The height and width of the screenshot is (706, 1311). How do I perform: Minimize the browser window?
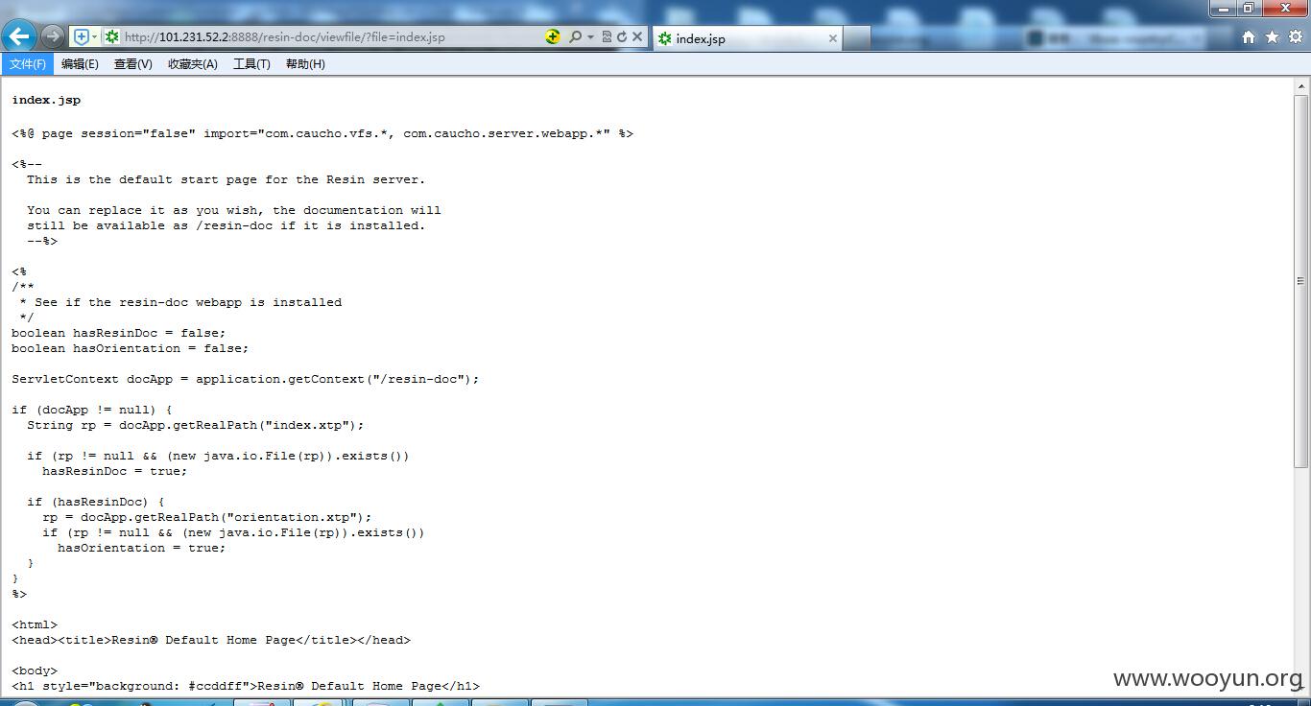(x=1223, y=8)
